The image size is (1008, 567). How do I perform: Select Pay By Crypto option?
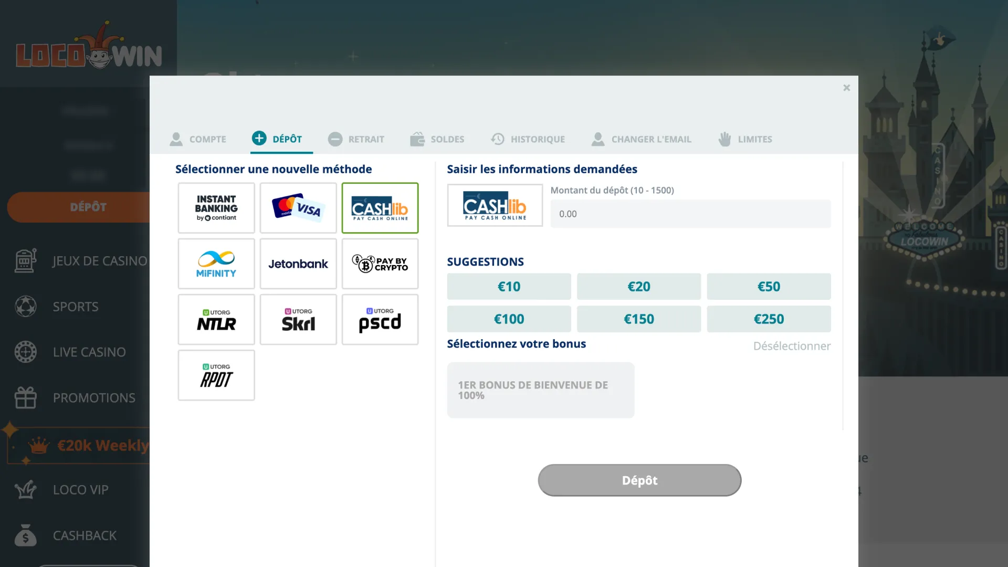380,264
